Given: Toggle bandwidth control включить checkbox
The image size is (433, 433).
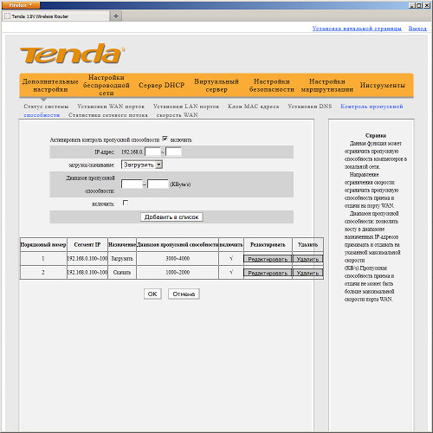Looking at the screenshot, I should (165, 139).
